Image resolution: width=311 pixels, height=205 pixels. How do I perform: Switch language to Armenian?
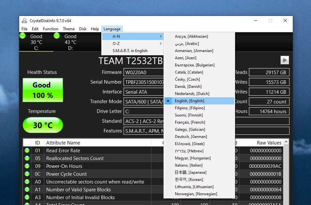pos(199,50)
